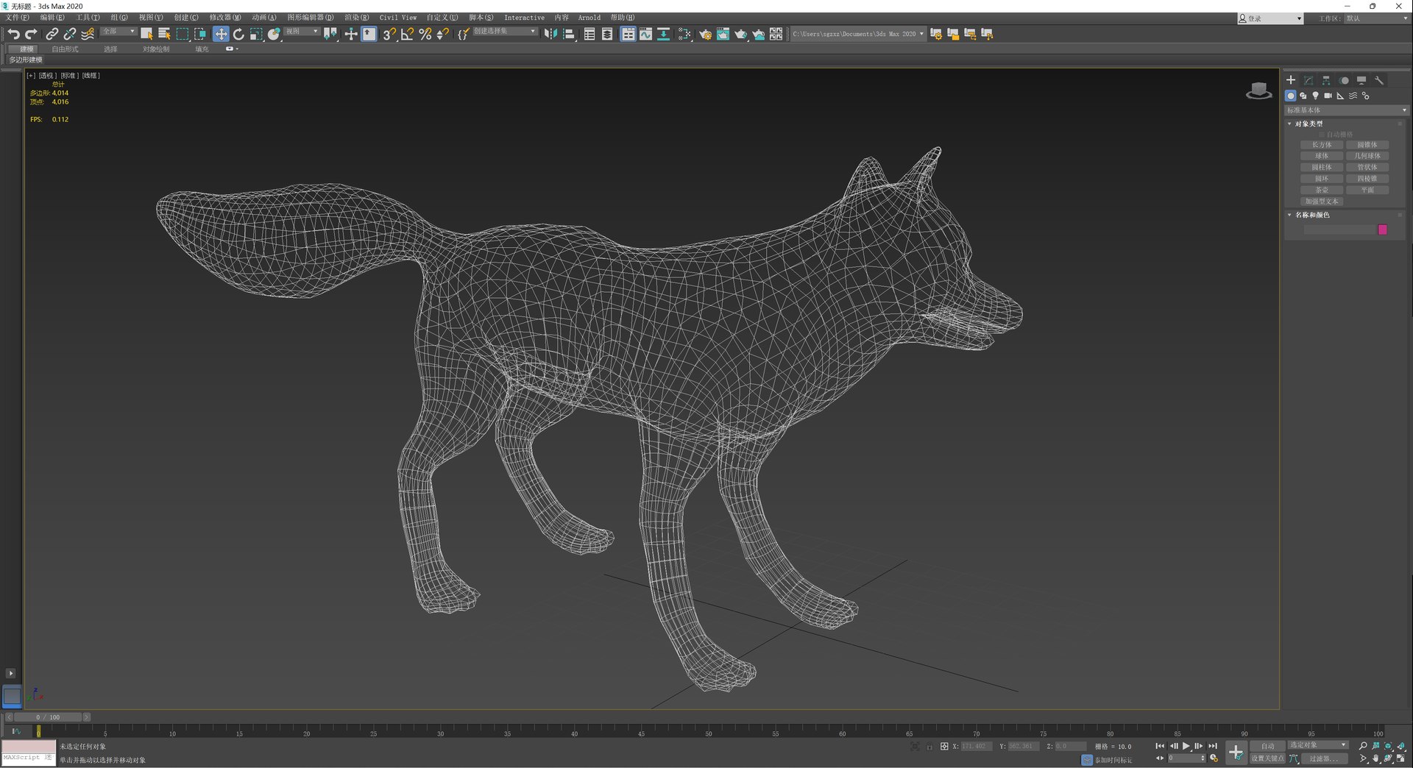Toggle the Percent Snap icon
The width and height of the screenshot is (1413, 768).
(425, 34)
